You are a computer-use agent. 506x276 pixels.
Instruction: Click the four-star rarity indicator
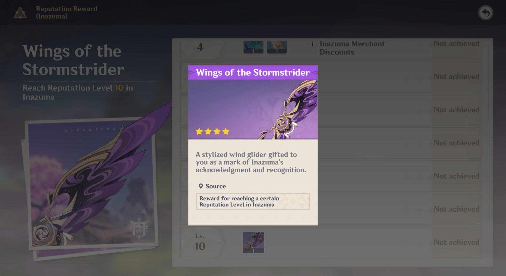(x=212, y=131)
